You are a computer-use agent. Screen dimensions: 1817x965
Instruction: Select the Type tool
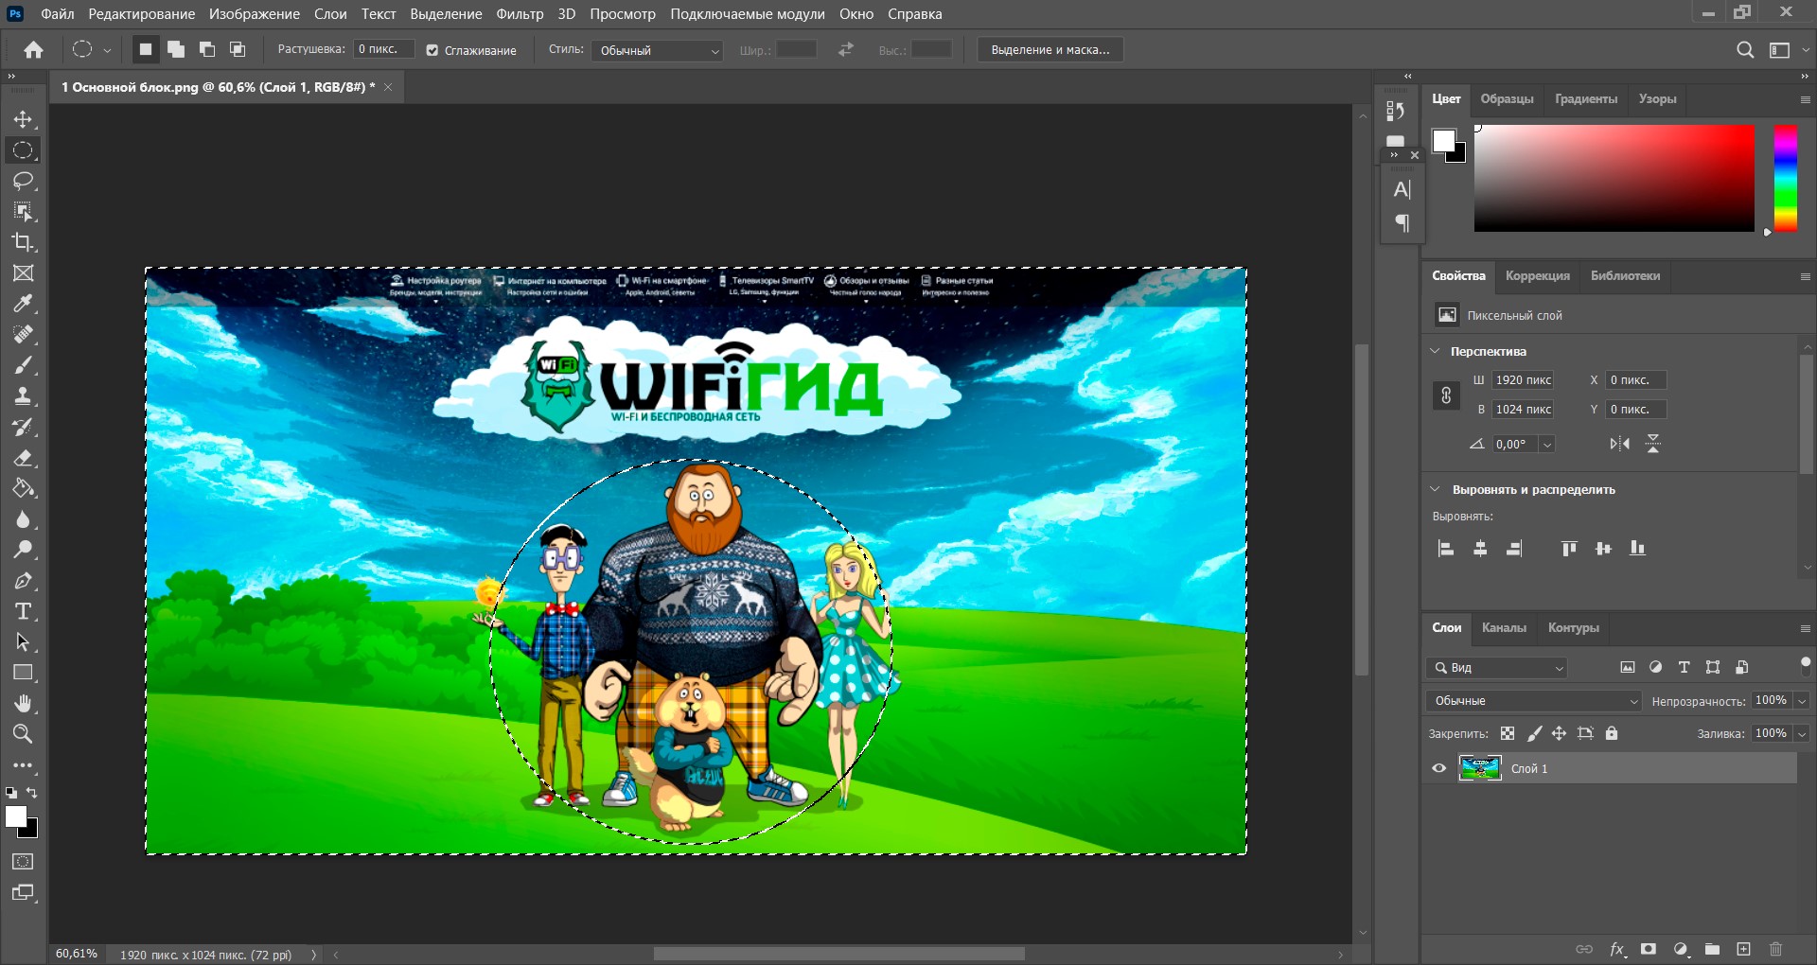[23, 611]
